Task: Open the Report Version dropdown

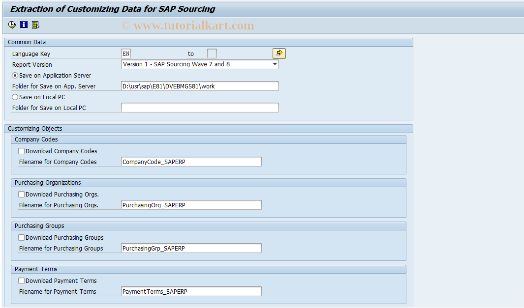Action: tap(275, 64)
